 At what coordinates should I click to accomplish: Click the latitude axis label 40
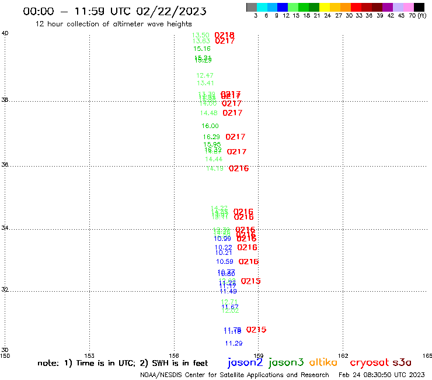[x=5, y=33]
